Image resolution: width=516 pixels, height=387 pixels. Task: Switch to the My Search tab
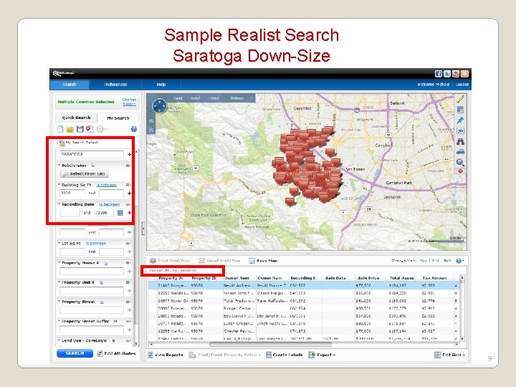(x=118, y=118)
